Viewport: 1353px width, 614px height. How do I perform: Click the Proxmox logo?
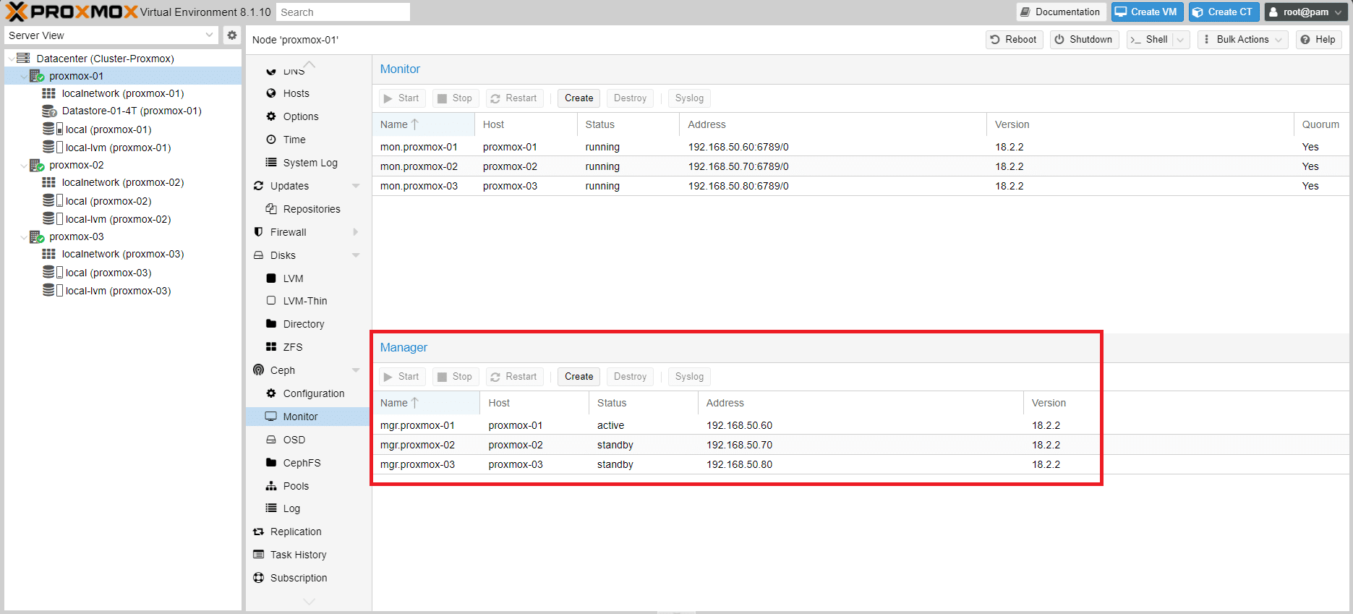[x=72, y=12]
